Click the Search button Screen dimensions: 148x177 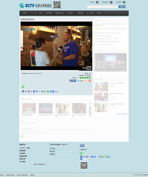point(122,7)
